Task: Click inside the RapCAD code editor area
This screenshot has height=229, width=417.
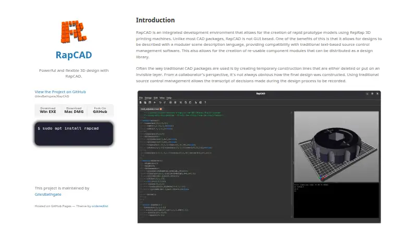Action: tap(215, 164)
